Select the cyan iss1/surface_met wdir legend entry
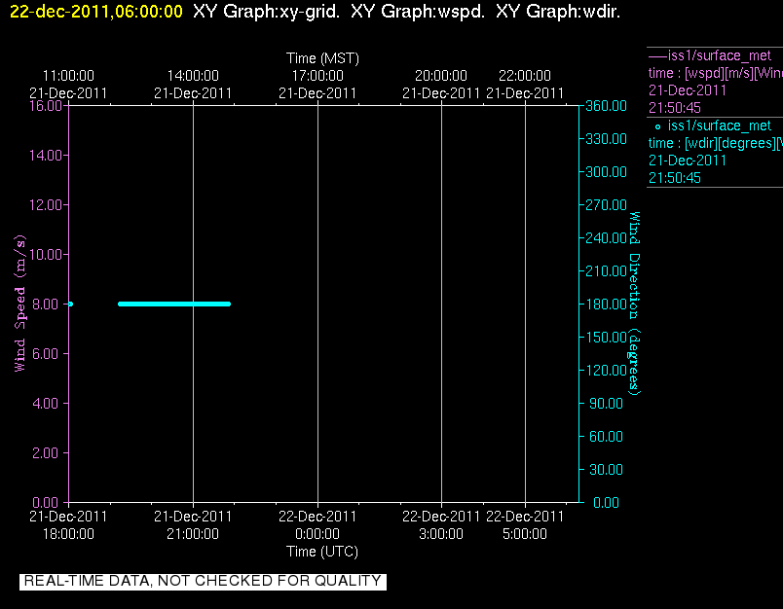The image size is (783, 609). 715,152
